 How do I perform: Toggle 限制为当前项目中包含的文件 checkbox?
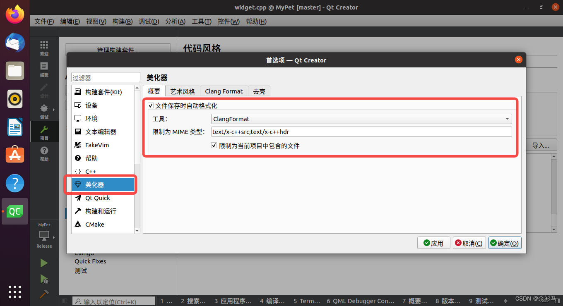pos(214,146)
